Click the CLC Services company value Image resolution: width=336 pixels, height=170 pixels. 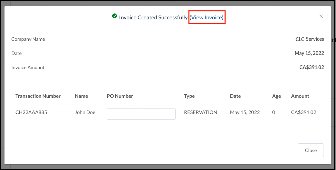tap(307, 39)
